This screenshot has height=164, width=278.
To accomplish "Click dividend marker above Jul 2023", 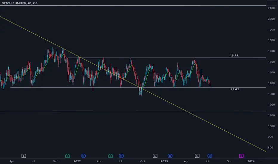I will 210,156.
